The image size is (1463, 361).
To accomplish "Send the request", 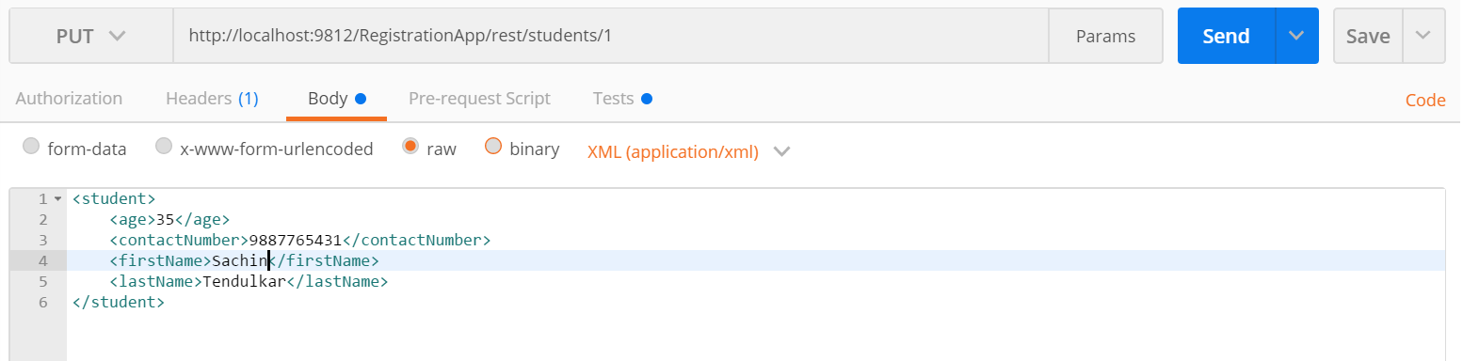I will [x=1226, y=36].
